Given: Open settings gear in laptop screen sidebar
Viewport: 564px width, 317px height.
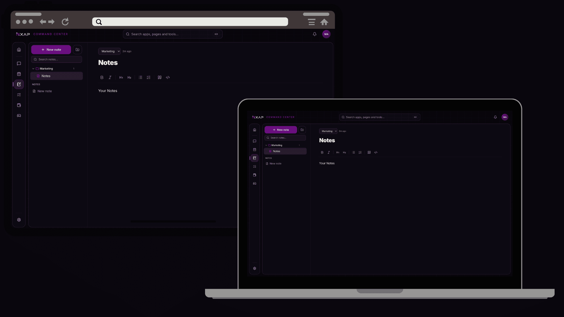Looking at the screenshot, I should [x=255, y=268].
